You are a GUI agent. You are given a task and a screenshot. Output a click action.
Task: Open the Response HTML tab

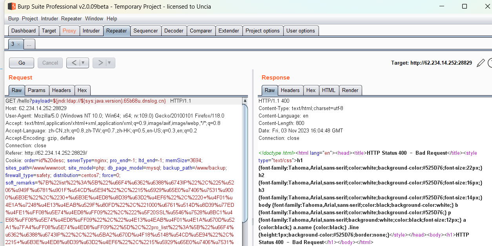point(329,90)
